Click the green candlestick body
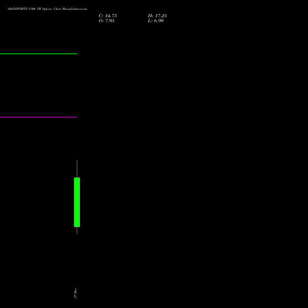Screen dimensions: 308x308 (77, 202)
